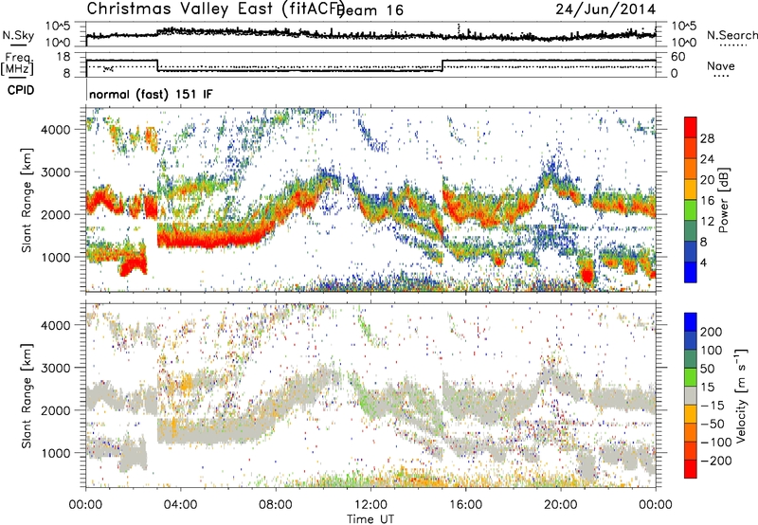
Task: Click the title 'Christmas Valley East (fitACF)'
Action: 215,9
